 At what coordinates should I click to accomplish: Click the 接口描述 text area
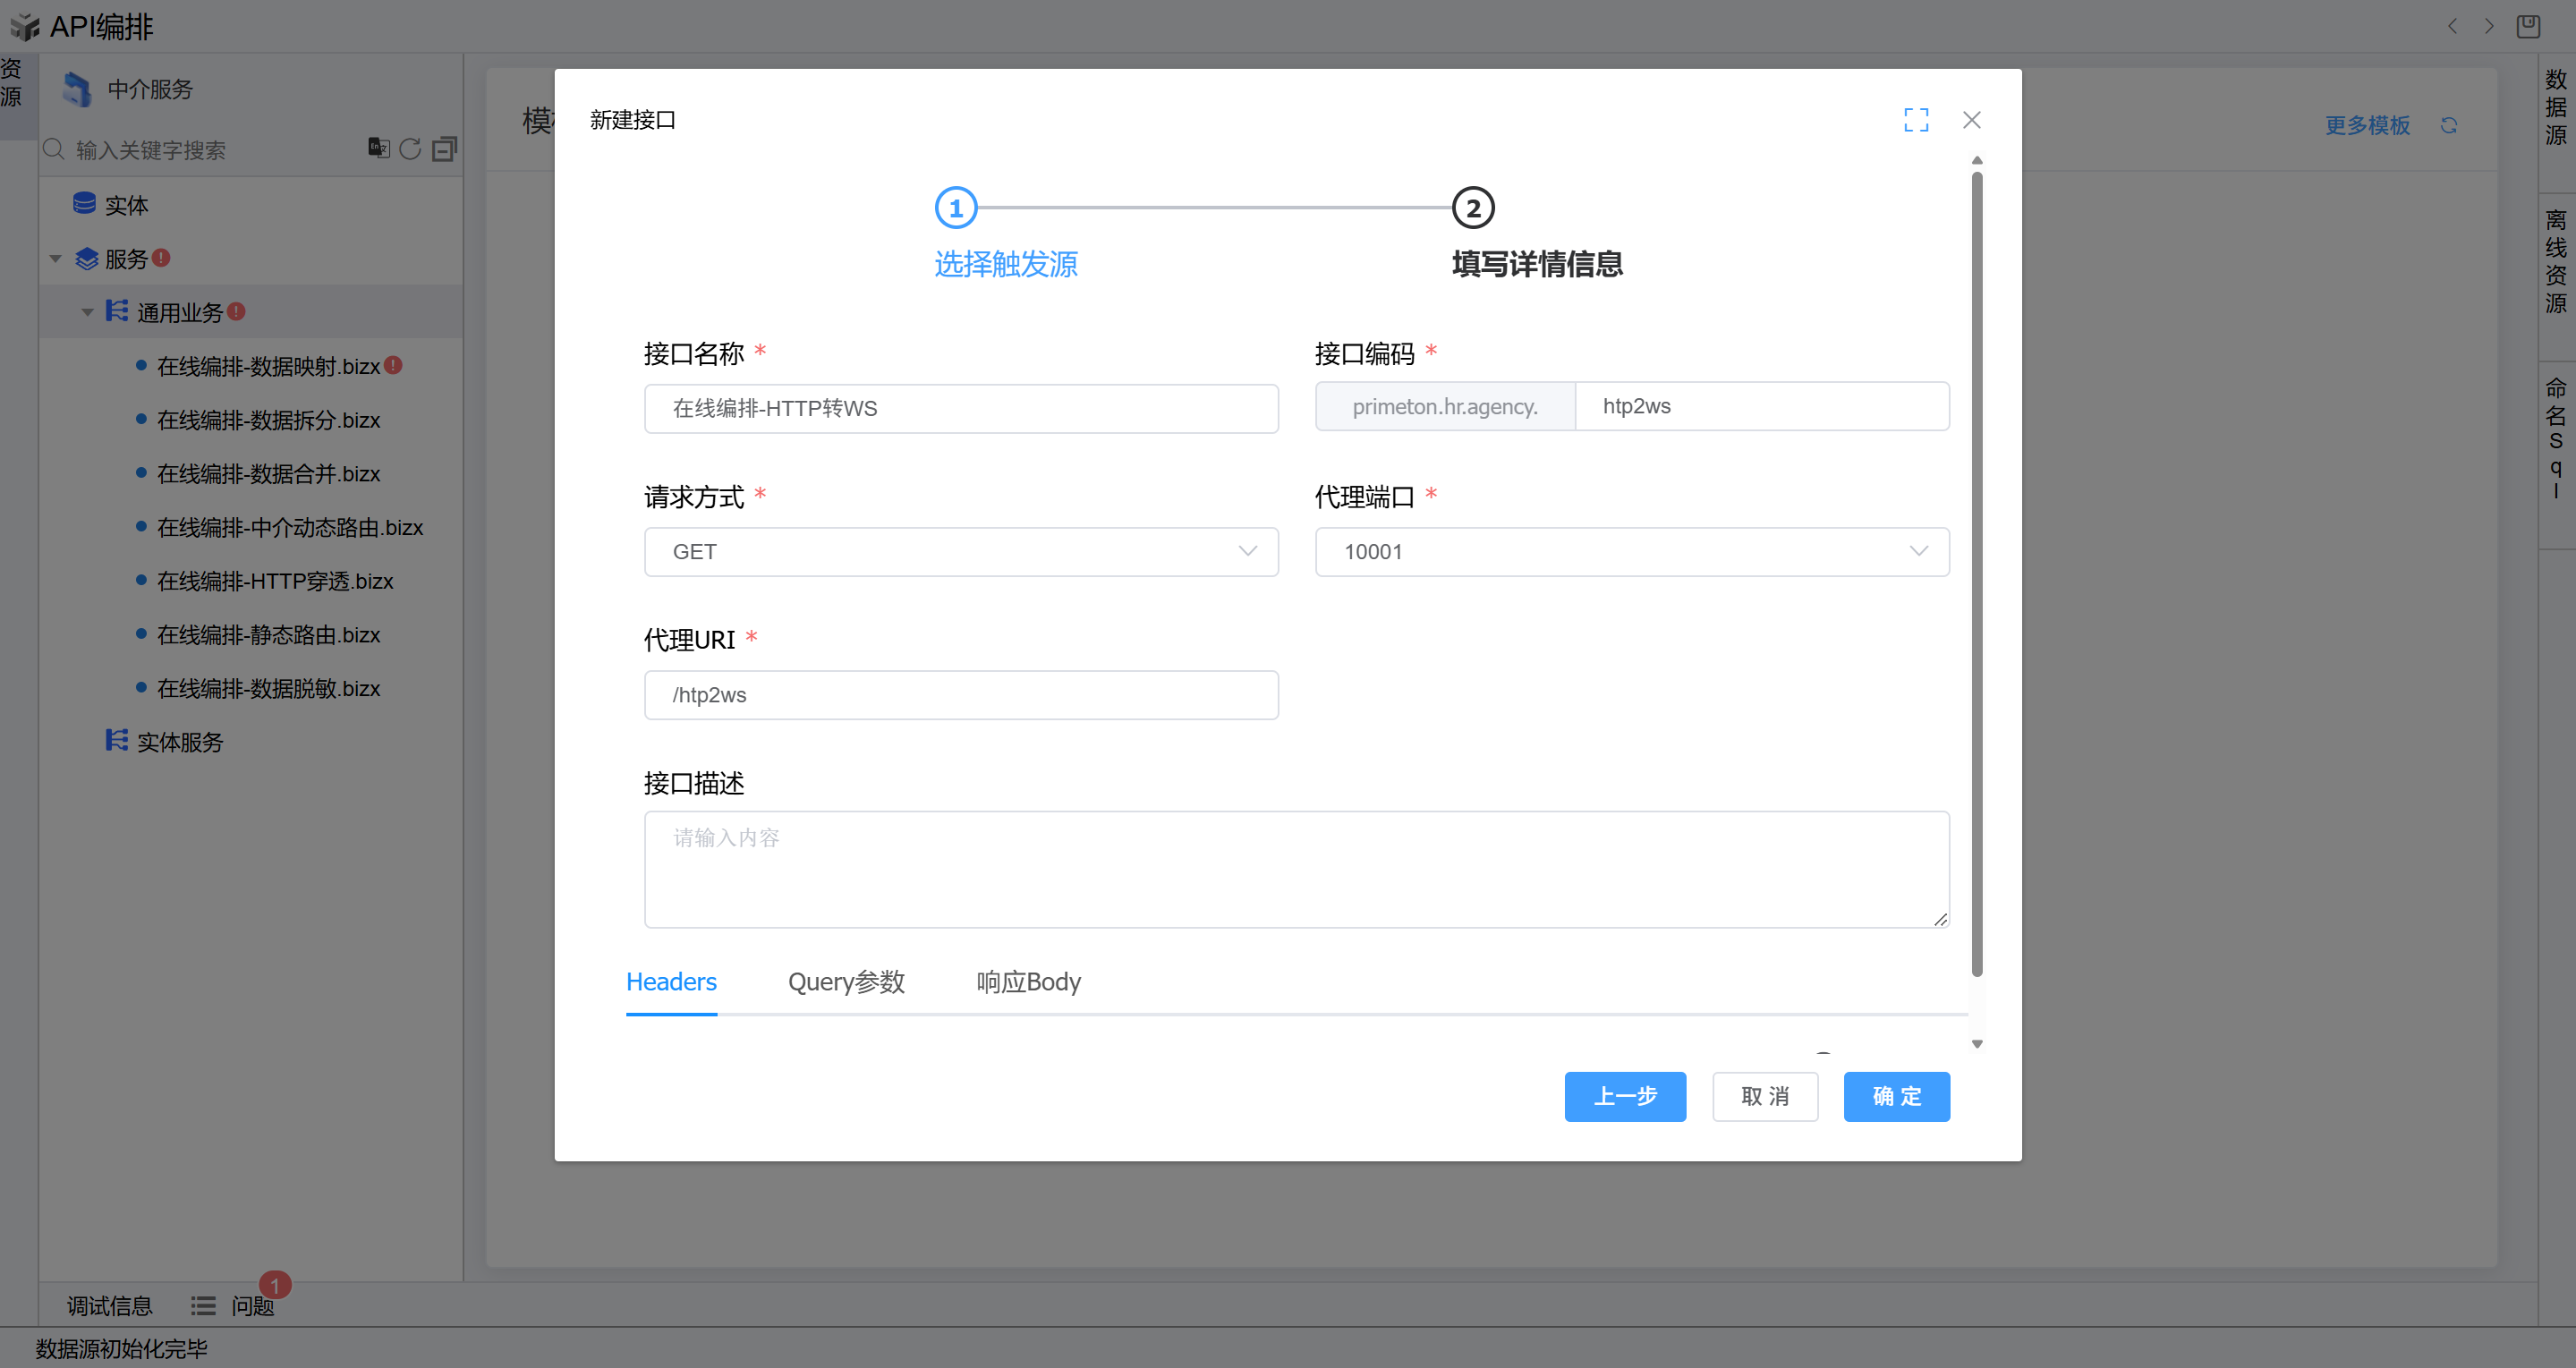coord(1296,869)
